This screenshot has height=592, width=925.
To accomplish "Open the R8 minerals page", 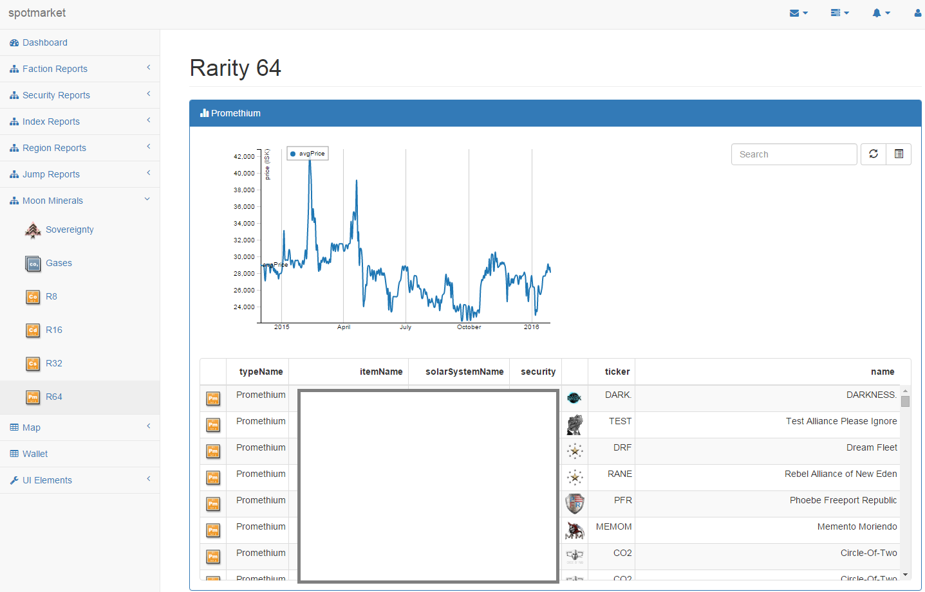I will pos(51,296).
